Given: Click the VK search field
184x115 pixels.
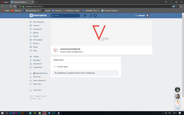Looking at the screenshot, I should click(66, 16).
